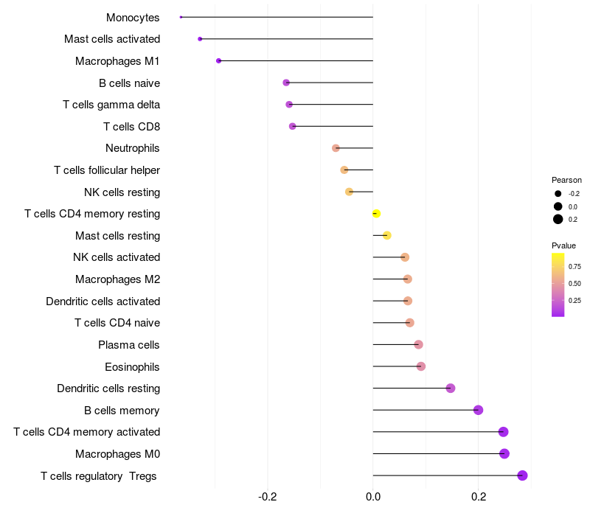Click the -0.2 x-axis tick label
Image resolution: width=590 pixels, height=516 pixels.
point(268,497)
